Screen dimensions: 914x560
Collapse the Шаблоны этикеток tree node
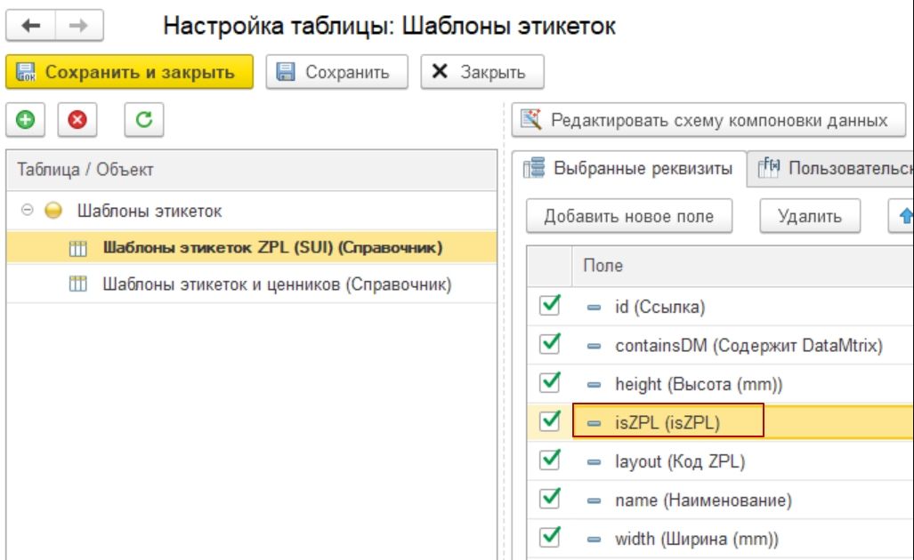[27, 211]
